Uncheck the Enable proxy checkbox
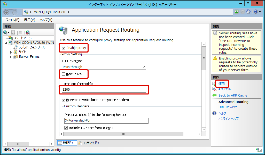This screenshot has width=265, height=155. coord(63,48)
